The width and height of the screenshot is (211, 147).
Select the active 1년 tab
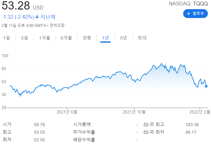105,38
